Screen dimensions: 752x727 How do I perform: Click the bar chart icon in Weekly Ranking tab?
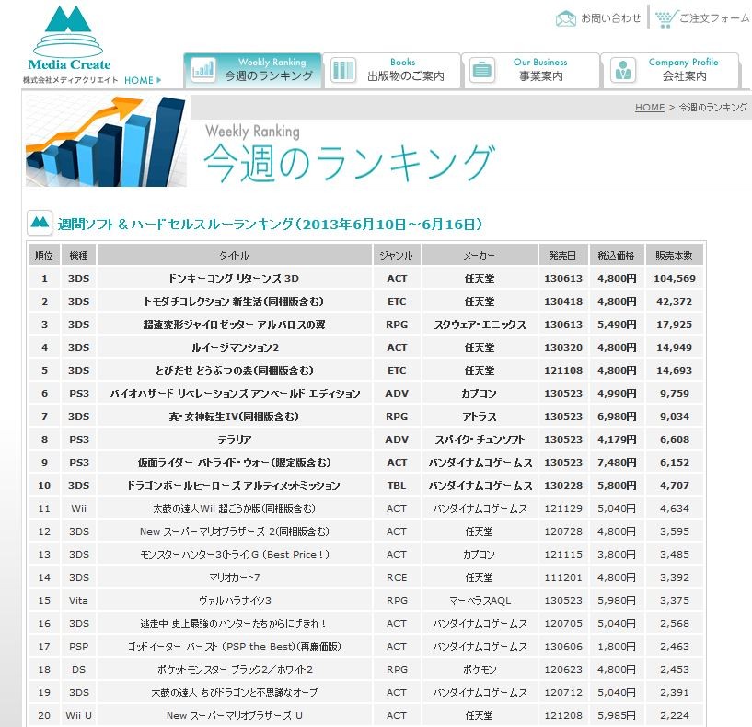(x=202, y=70)
